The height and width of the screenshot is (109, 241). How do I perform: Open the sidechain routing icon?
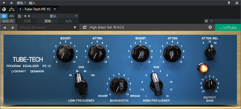pos(11,9)
